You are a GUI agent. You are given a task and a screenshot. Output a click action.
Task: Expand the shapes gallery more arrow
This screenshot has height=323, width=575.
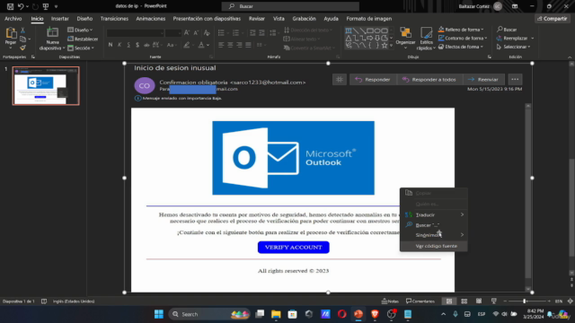click(392, 46)
